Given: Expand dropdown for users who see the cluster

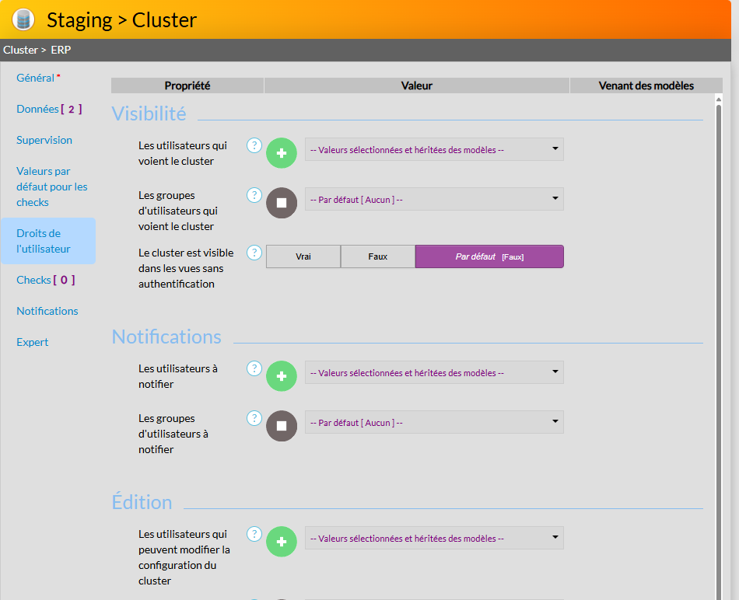Looking at the screenshot, I should pos(434,149).
